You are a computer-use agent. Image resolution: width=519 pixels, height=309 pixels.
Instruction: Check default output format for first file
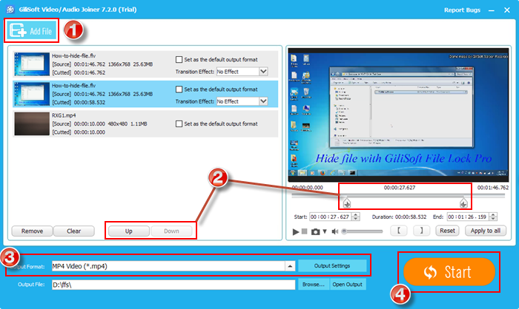coord(179,61)
